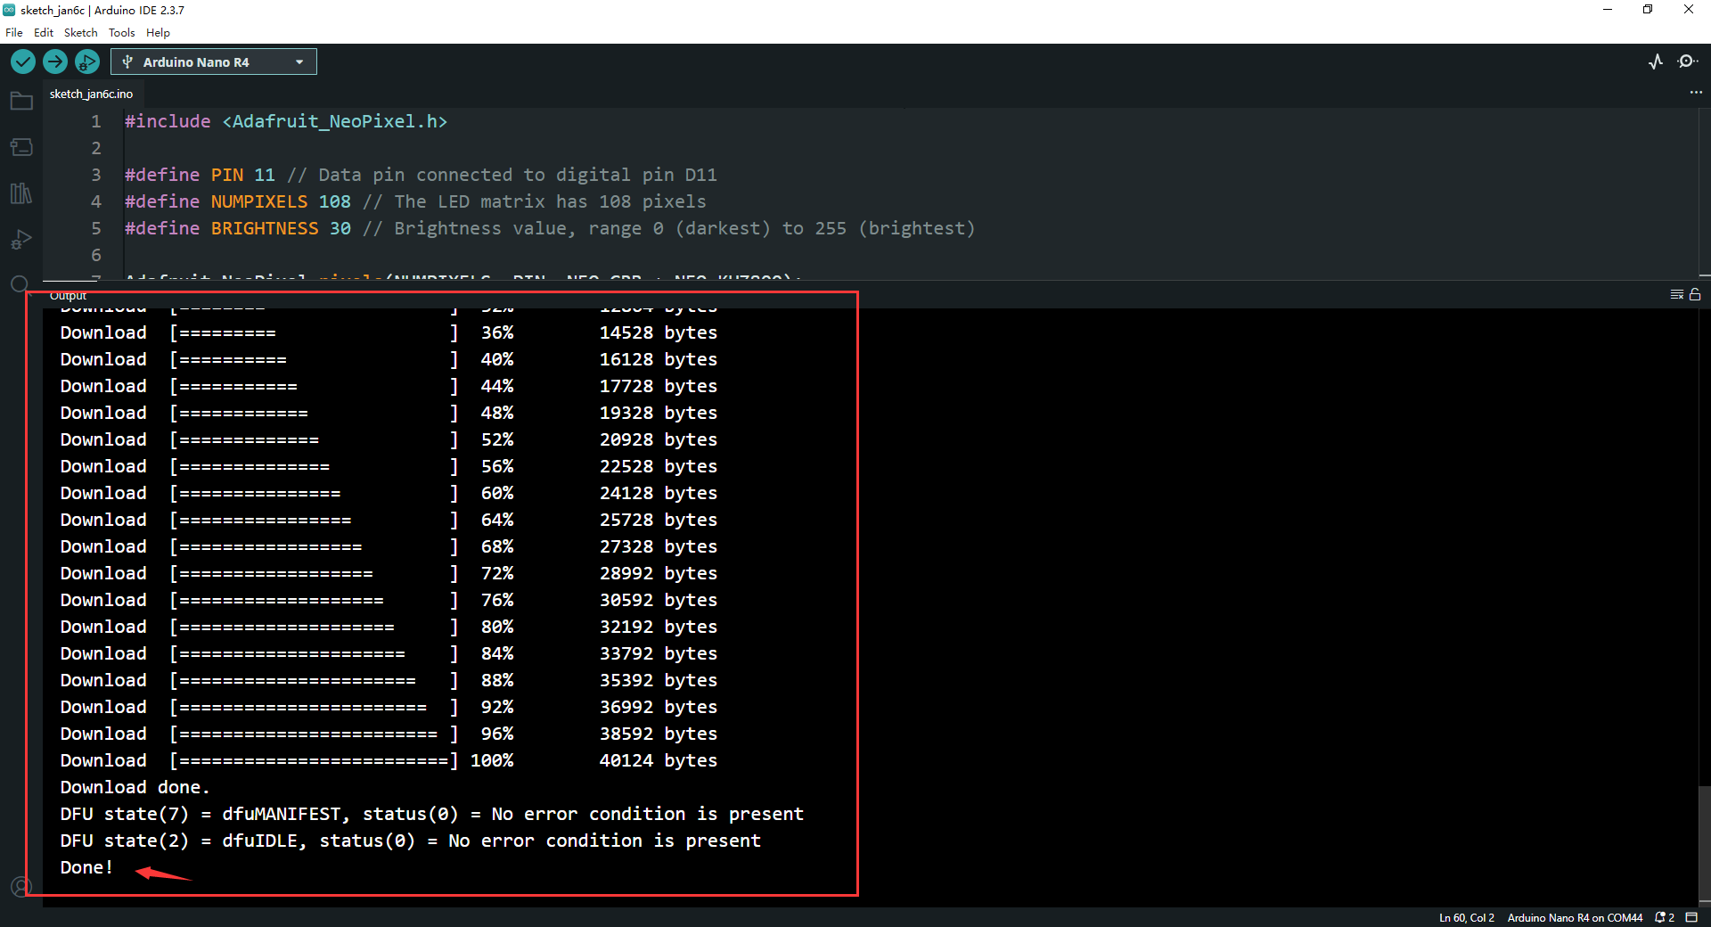The image size is (1711, 927).
Task: Open the Serial Plotter
Action: (1656, 62)
